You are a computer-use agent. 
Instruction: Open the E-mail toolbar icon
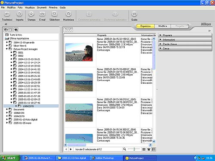(42, 14)
